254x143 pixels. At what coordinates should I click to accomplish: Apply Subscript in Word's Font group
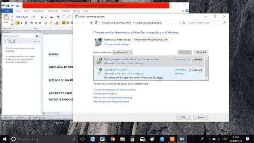click(36, 23)
